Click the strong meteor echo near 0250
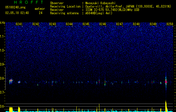The width and height of the screenshot is (176, 112). [x=166, y=82]
